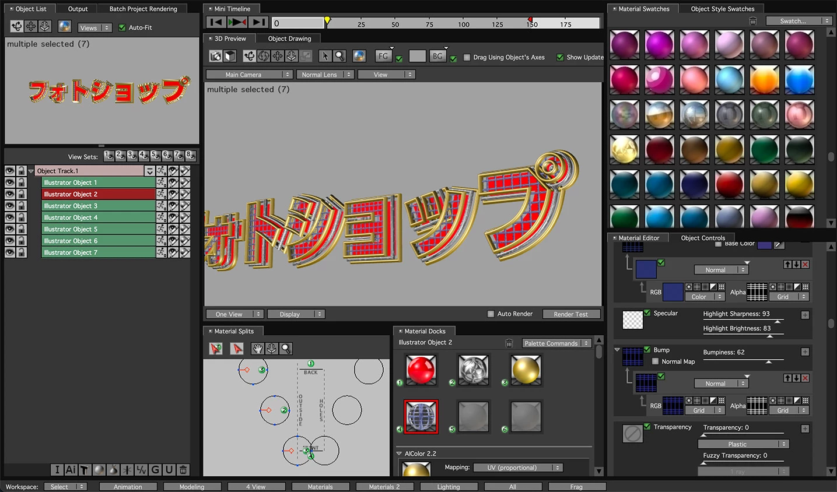Click the globe render icon in 3D Preview
This screenshot has height=492, width=837.
coord(359,56)
